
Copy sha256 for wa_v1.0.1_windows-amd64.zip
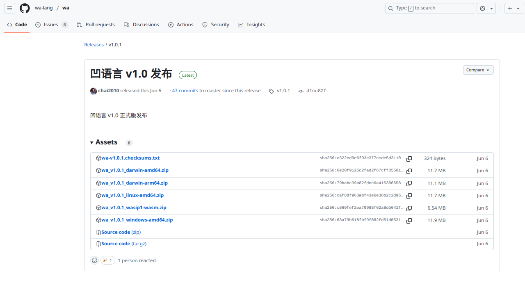(409, 221)
